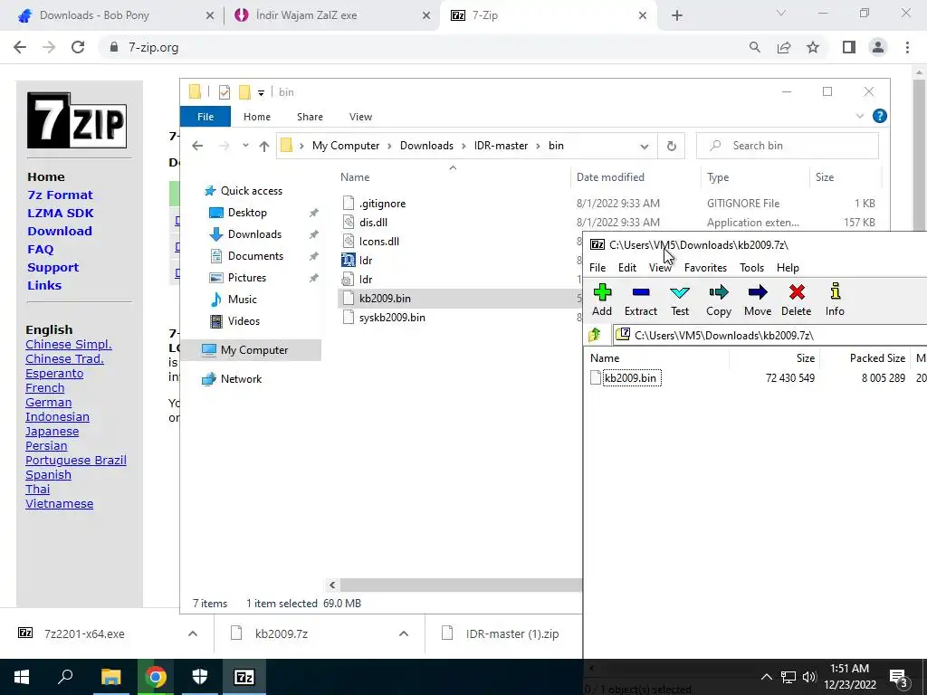Click the Explorer Search bin field
The width and height of the screenshot is (927, 695).
click(x=788, y=146)
